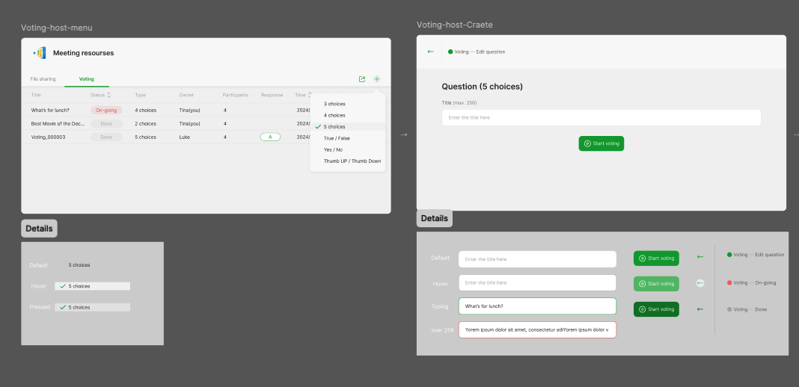Click the Pressed state checked 5 choices item
Image resolution: width=799 pixels, height=387 pixels.
[93, 307]
